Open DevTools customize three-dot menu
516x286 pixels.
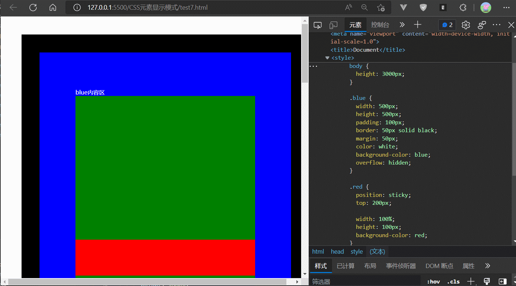pyautogui.click(x=497, y=25)
